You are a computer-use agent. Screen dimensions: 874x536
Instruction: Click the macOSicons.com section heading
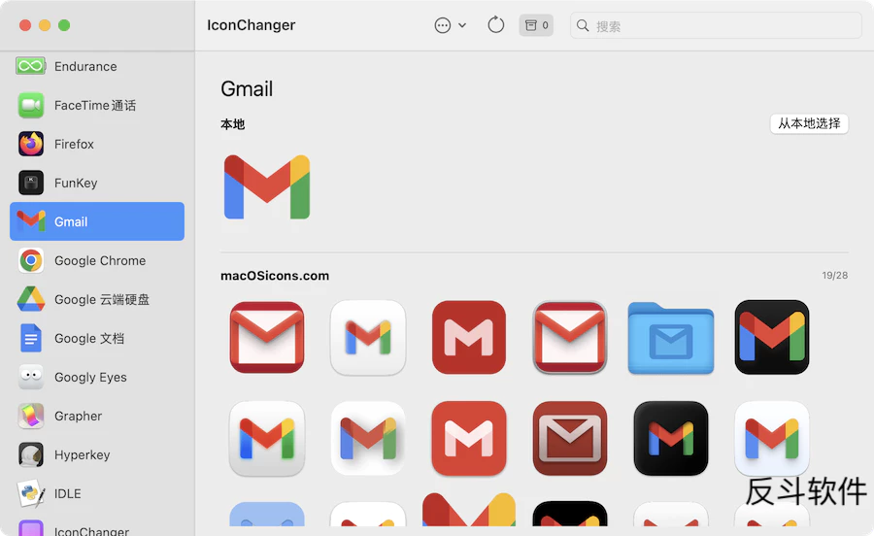pyautogui.click(x=275, y=276)
